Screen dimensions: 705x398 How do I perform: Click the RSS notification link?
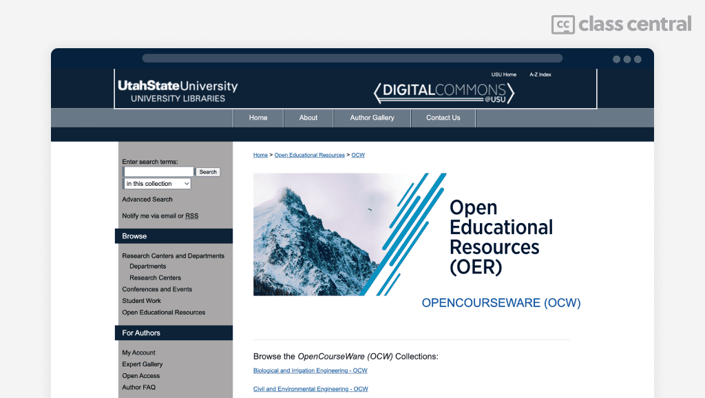[191, 216]
